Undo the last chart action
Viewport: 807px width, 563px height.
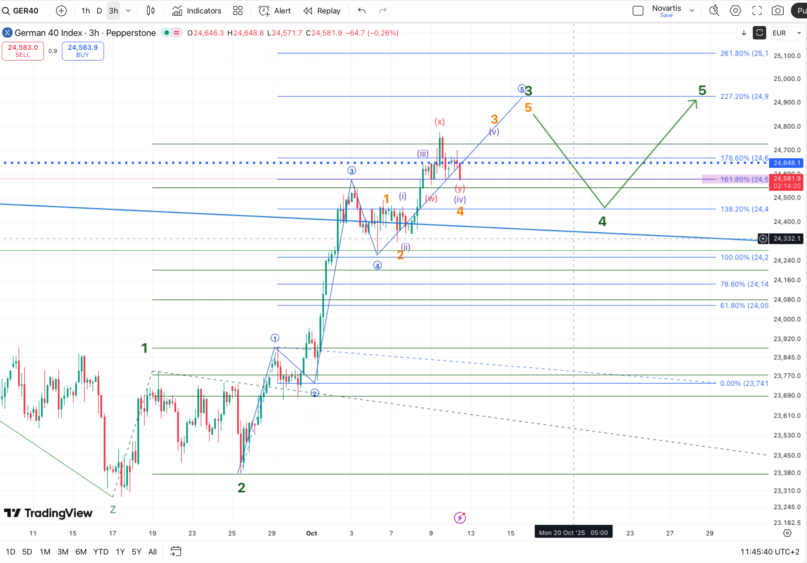click(x=362, y=11)
